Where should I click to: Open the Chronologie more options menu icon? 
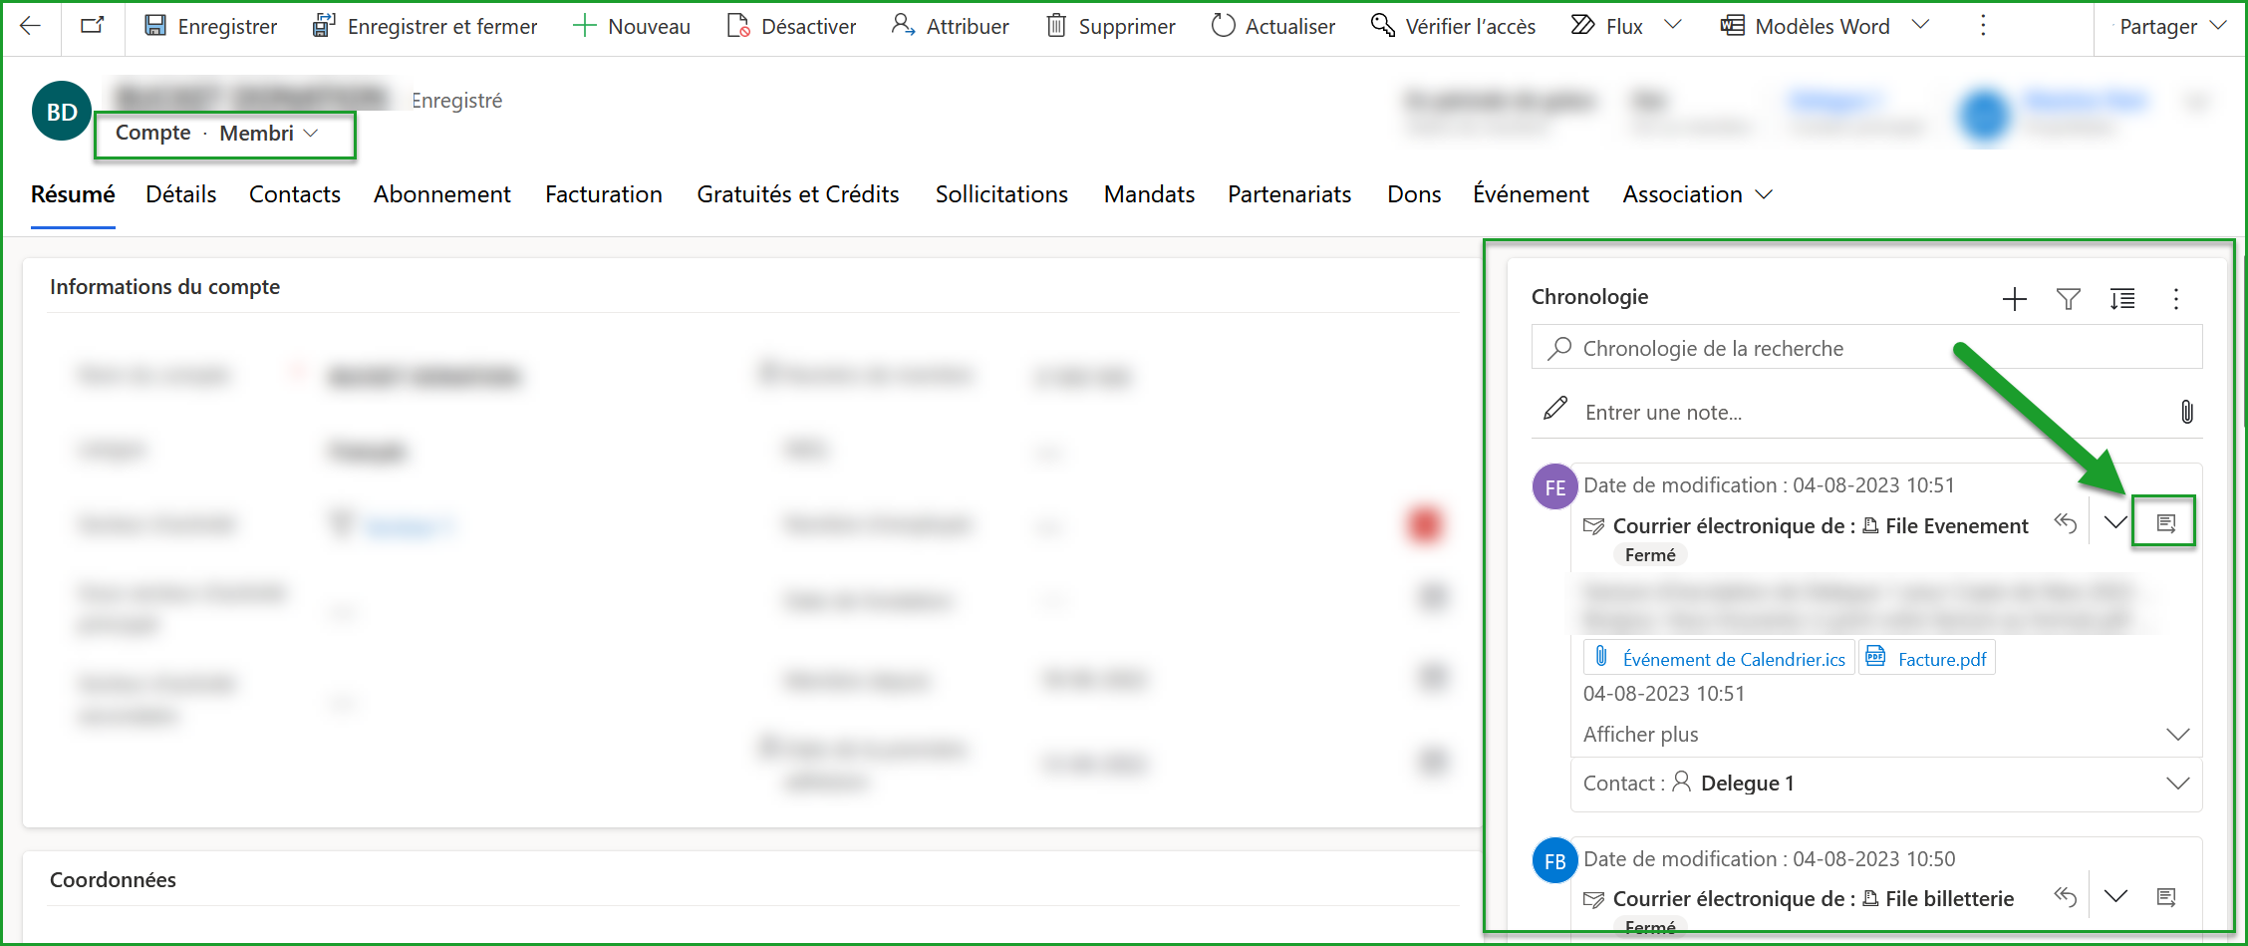pos(2177,298)
